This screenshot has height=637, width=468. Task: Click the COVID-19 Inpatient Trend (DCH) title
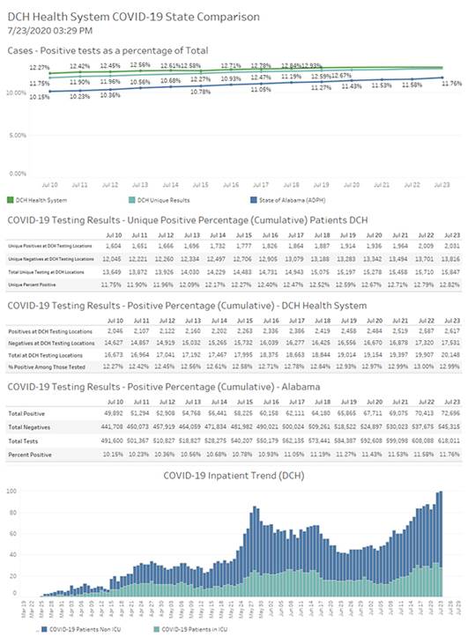(x=234, y=475)
